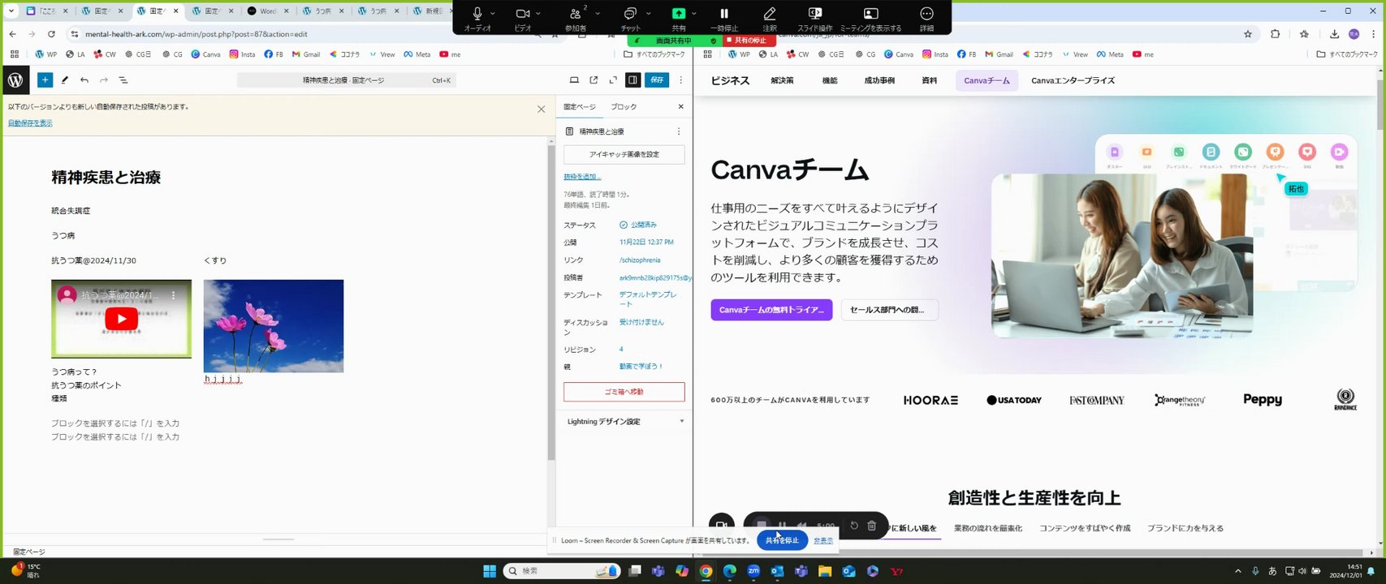
Task: Open the device preview laptop icon
Action: click(x=574, y=80)
